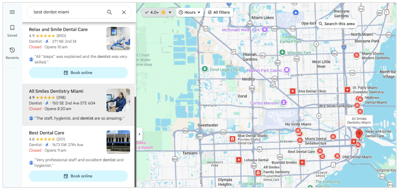Click the large red selected location pin

359,134
